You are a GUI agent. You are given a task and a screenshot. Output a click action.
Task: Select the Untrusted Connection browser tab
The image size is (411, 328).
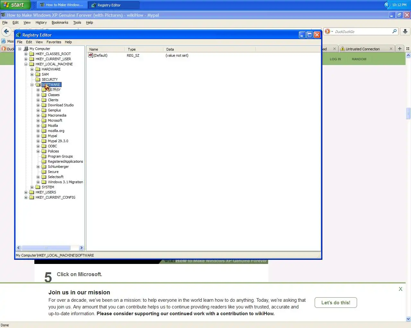(366, 49)
